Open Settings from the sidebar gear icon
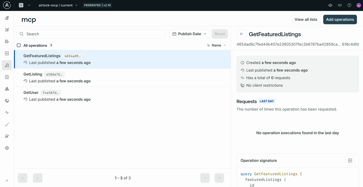Screen dimensions: 363x187 pos(7,148)
